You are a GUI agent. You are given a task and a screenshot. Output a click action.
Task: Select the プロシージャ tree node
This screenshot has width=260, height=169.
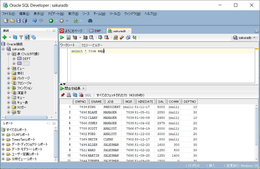(24, 83)
